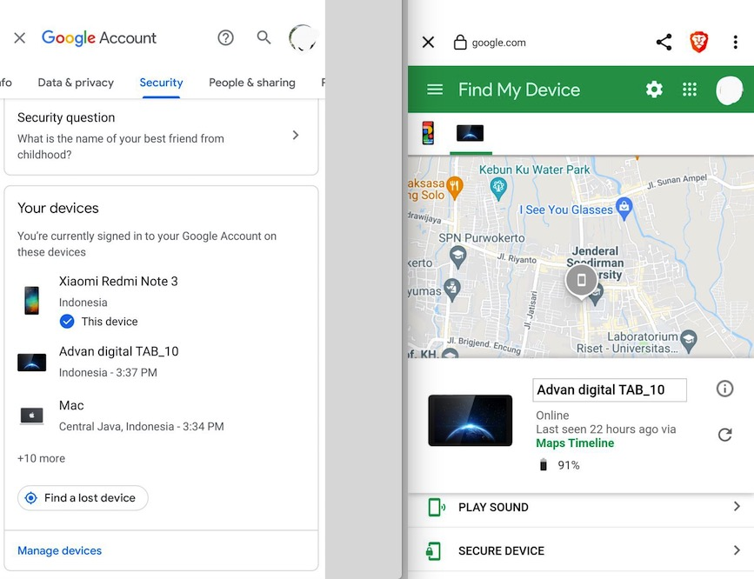Screen dimensions: 754x579
Task: Click the blue This device checkmark
Action: pos(67,322)
